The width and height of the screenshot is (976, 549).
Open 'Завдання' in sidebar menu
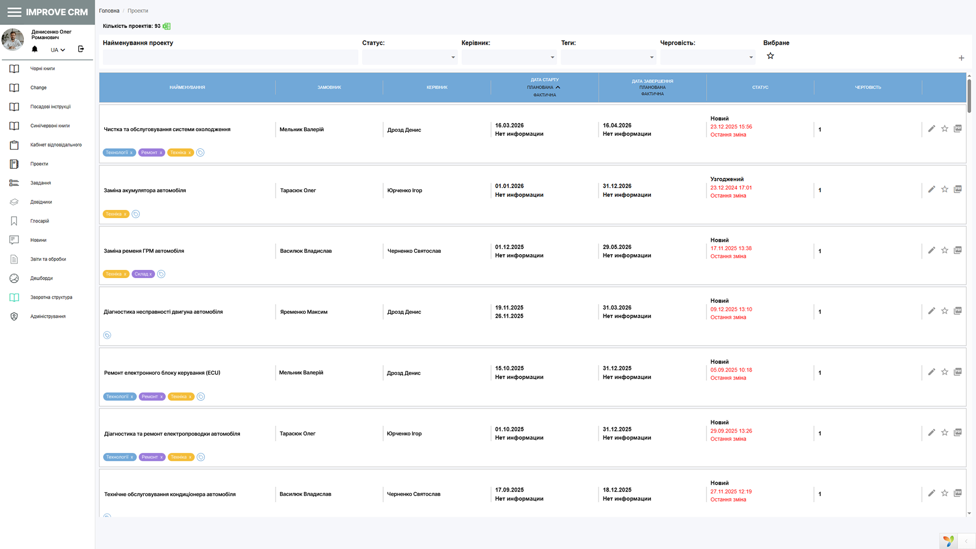click(41, 183)
